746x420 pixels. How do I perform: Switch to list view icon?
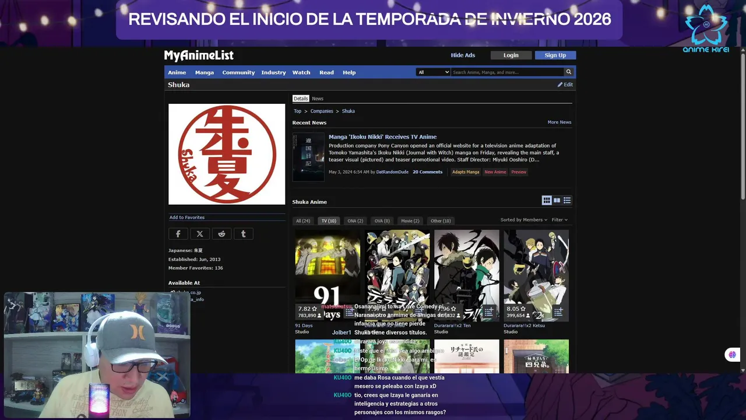click(567, 200)
